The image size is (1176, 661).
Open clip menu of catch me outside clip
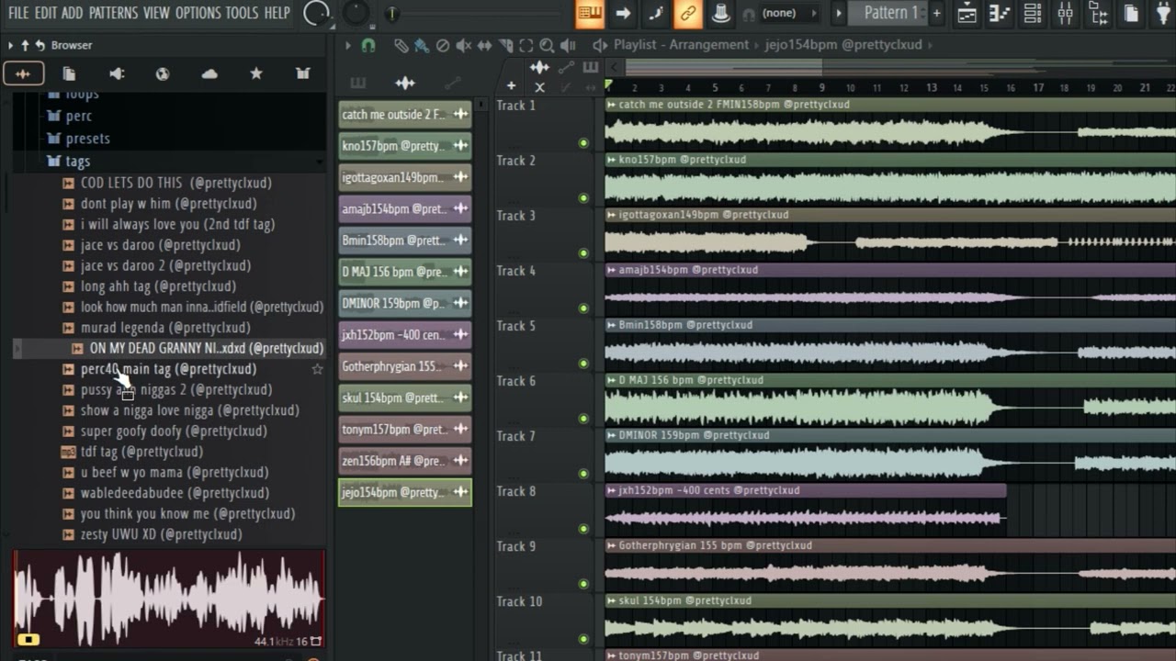[611, 105]
